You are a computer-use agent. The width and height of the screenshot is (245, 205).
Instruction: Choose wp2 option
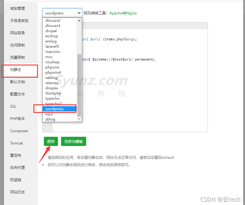point(60,114)
